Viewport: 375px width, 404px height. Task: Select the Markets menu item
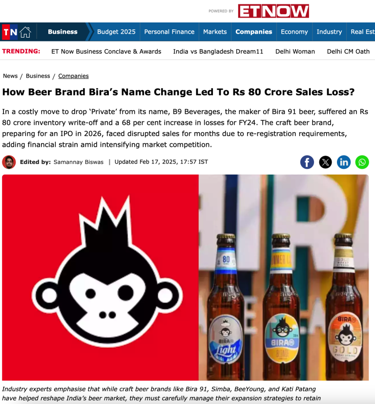tap(215, 32)
